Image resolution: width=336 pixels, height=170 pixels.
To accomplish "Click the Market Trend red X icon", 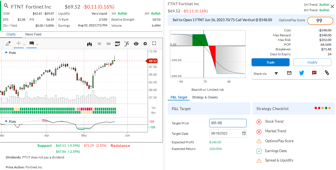I will point(259,131).
